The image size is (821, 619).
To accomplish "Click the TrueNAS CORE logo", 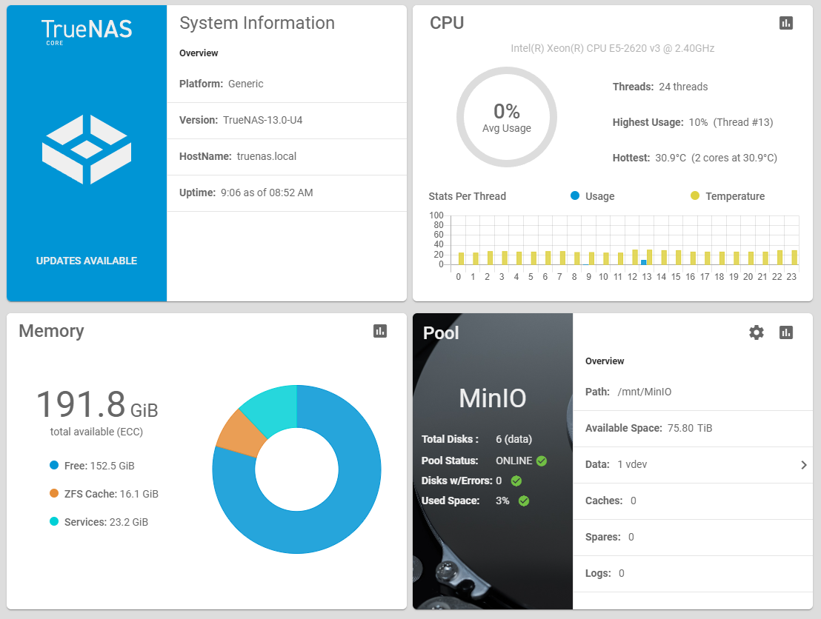I will [x=87, y=32].
